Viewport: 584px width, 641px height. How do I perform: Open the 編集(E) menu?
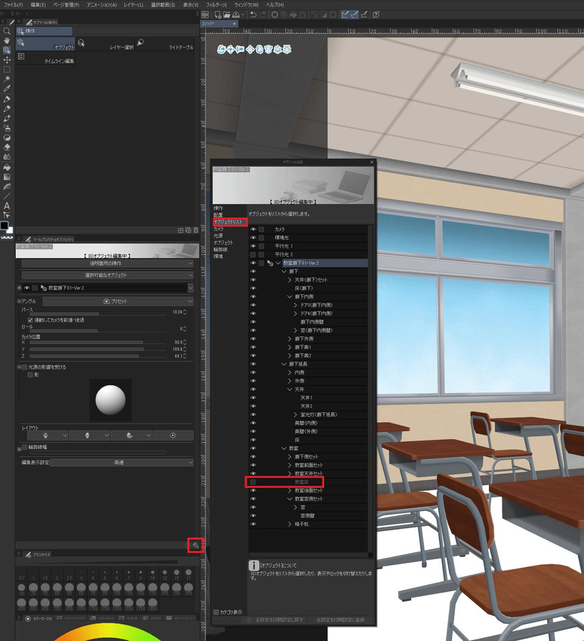(38, 4)
